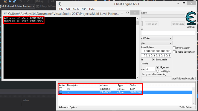Click address 00BAFD68 in abc row
This screenshot has width=198, height=111.
coord(105,89)
